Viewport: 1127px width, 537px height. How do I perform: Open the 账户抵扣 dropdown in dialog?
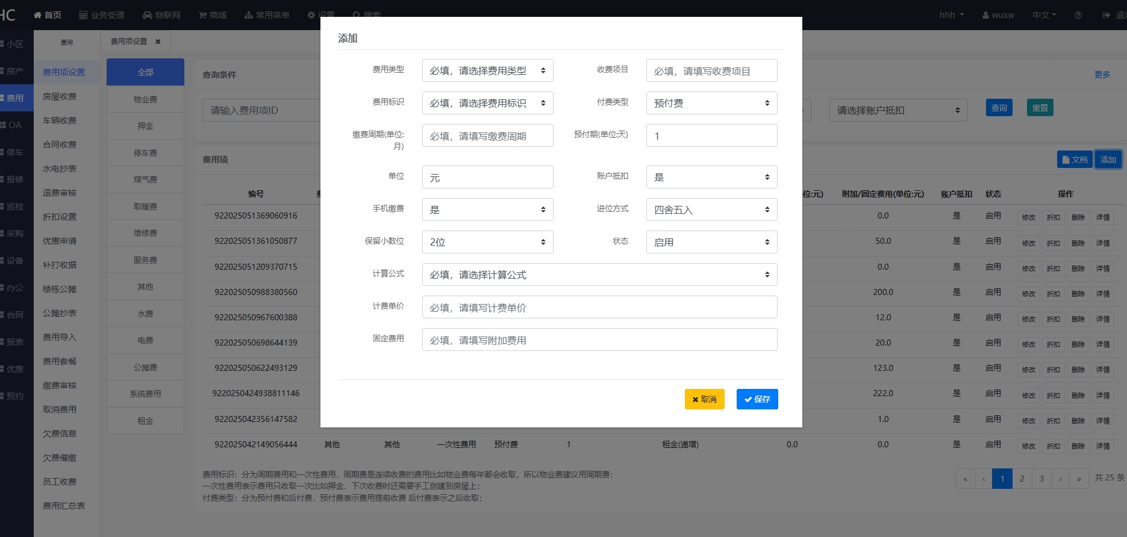(x=711, y=177)
